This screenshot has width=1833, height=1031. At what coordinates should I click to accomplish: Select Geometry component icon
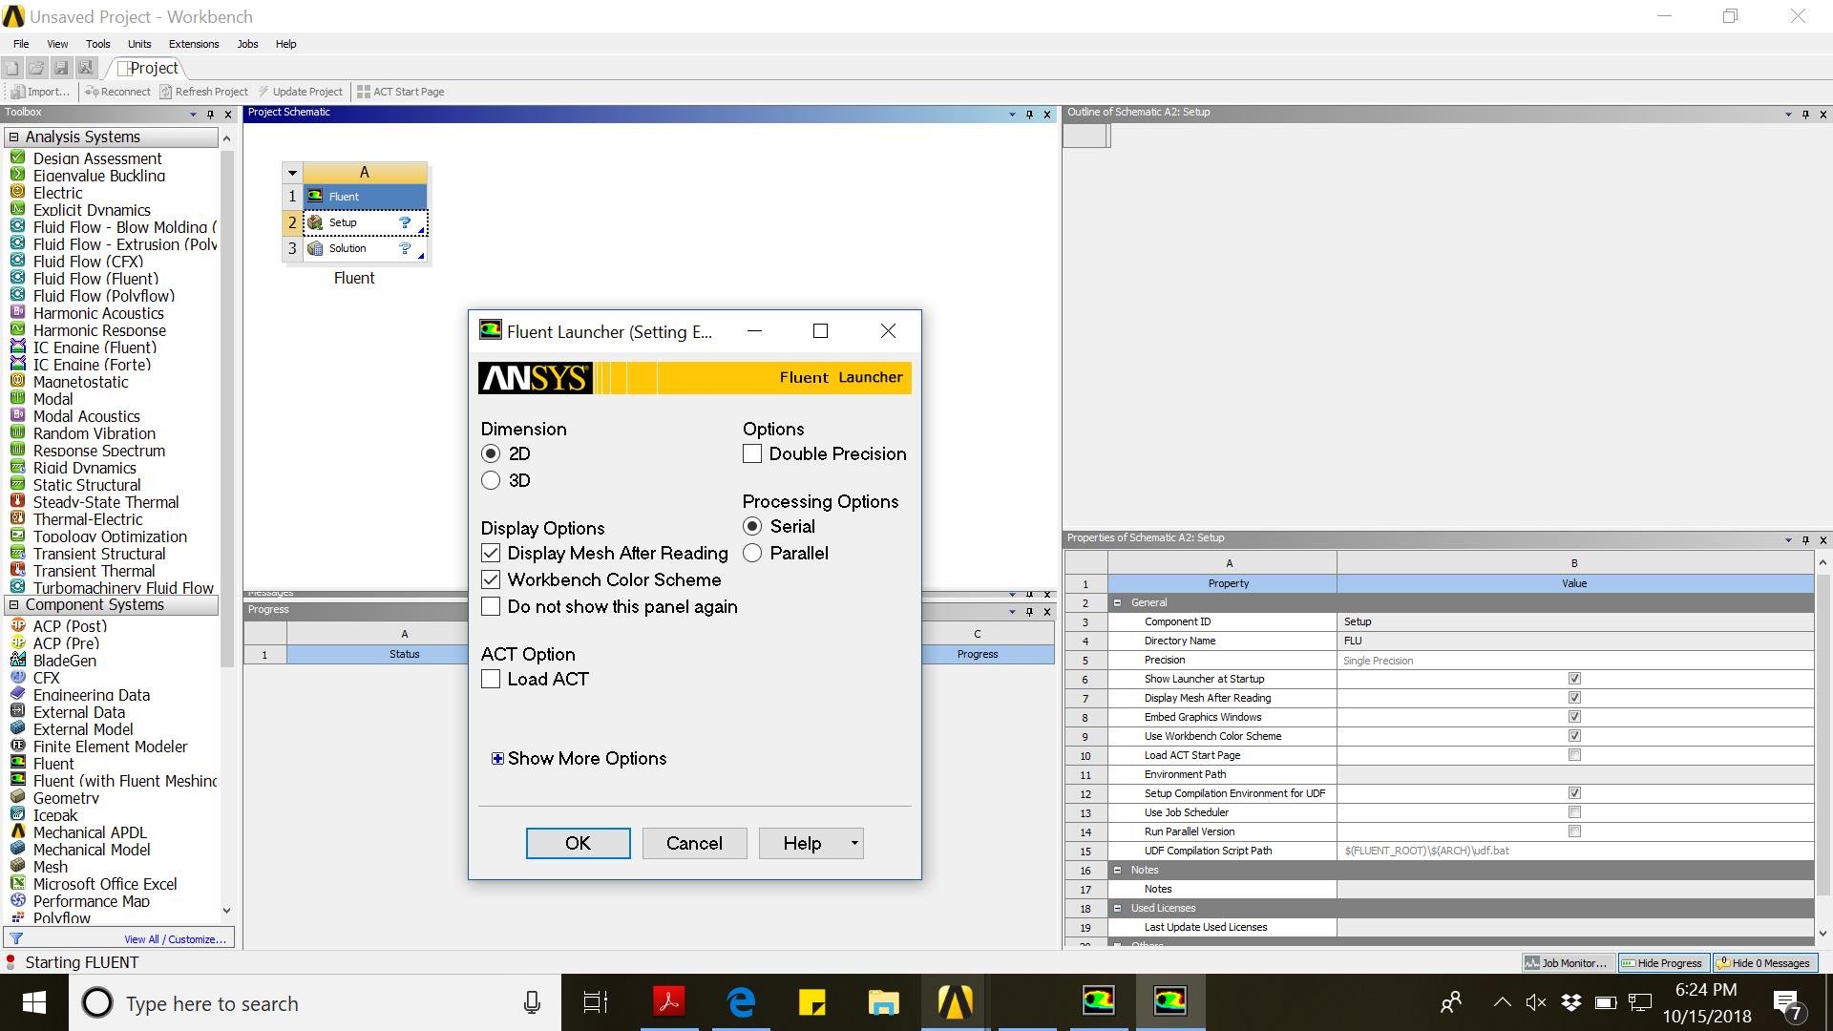point(17,797)
